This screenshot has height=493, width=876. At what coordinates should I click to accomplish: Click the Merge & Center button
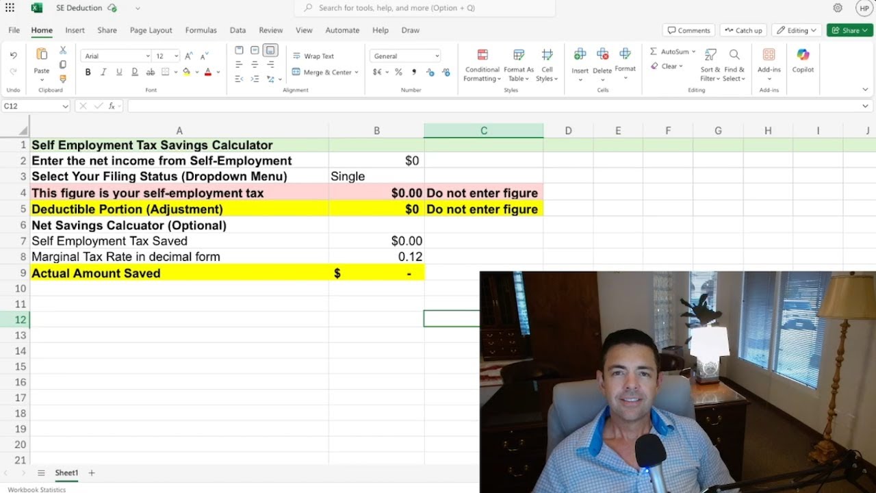(321, 72)
